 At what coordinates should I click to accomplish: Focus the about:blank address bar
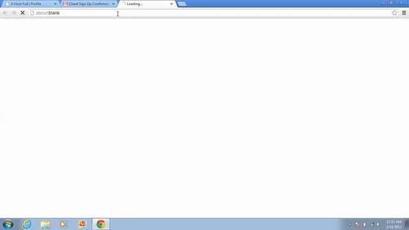[213, 13]
